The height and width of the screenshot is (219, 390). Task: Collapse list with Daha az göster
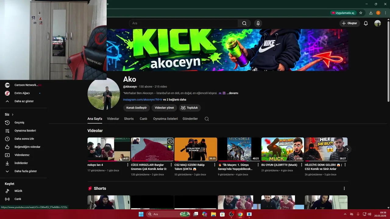tap(23, 101)
